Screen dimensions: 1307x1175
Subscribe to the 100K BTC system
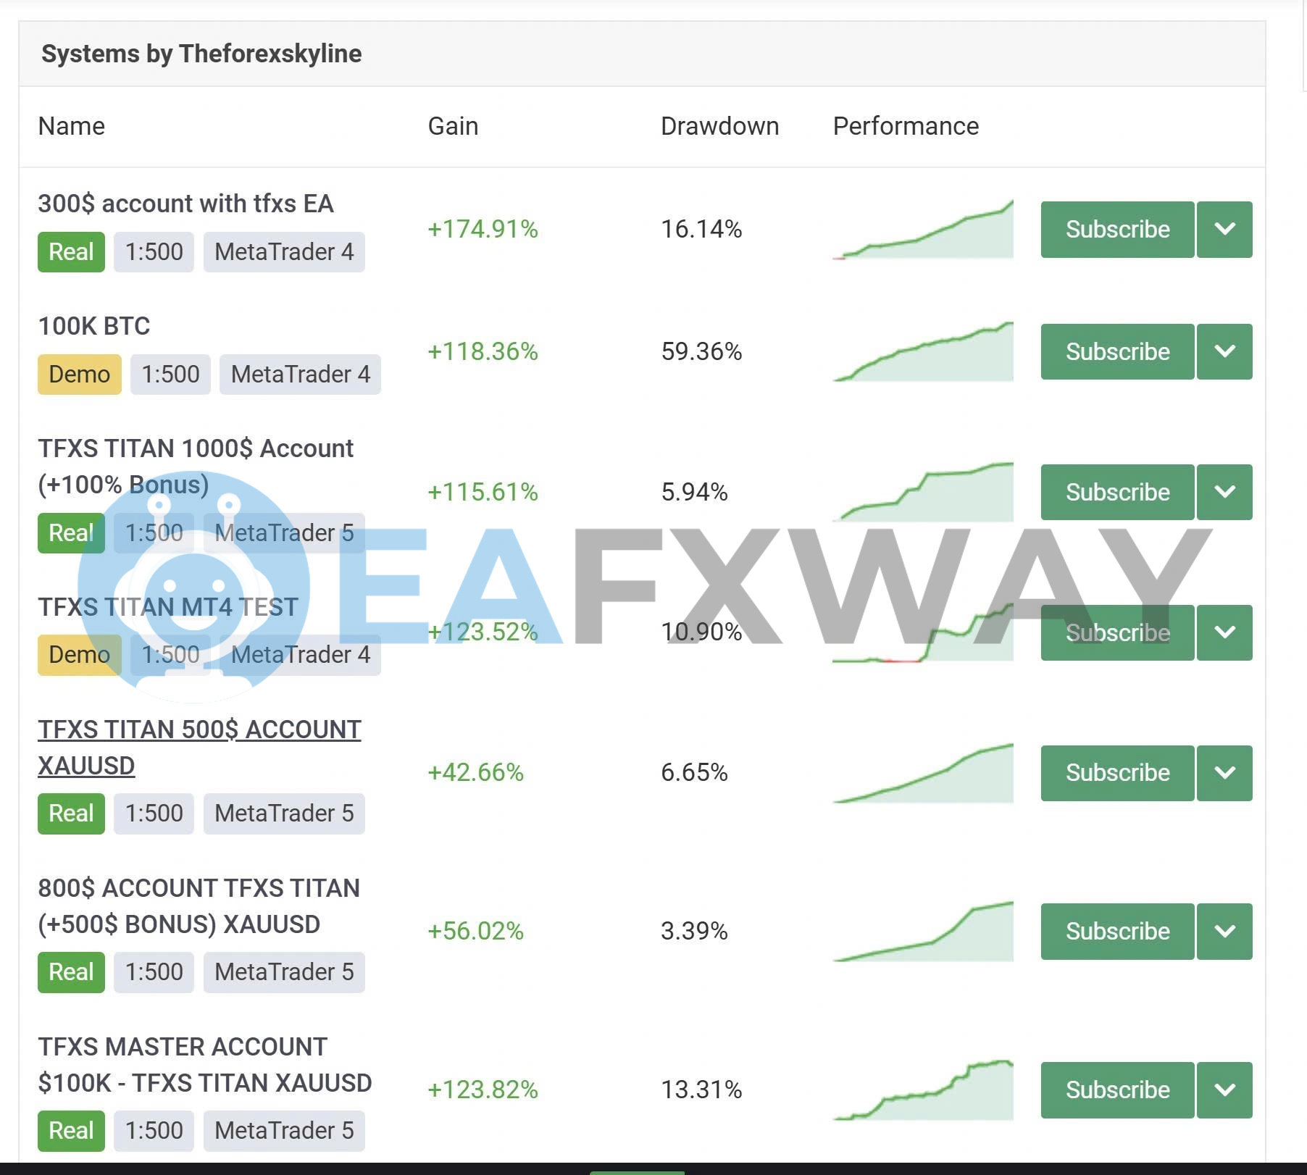click(1116, 352)
